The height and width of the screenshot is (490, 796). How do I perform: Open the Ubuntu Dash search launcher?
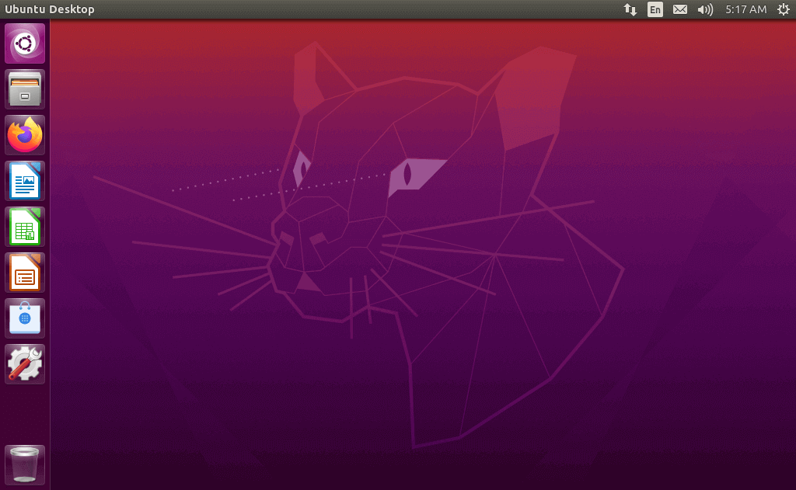(25, 43)
